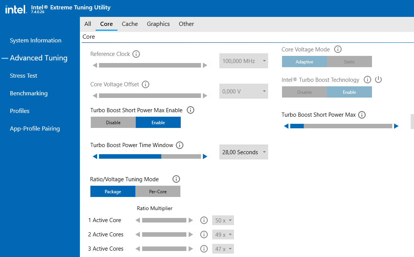Expand the 50 x ratio multiplier dropdown

coord(223,221)
